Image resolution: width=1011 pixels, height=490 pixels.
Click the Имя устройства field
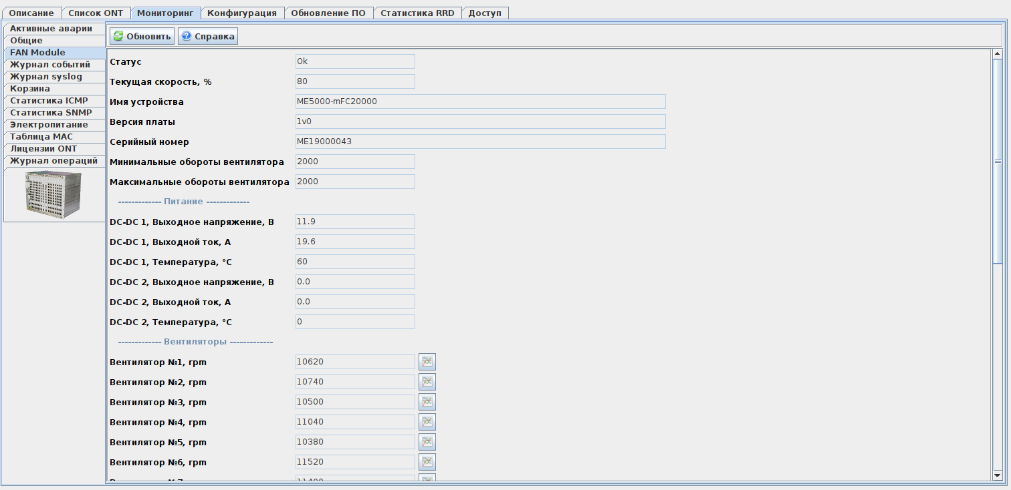click(481, 101)
